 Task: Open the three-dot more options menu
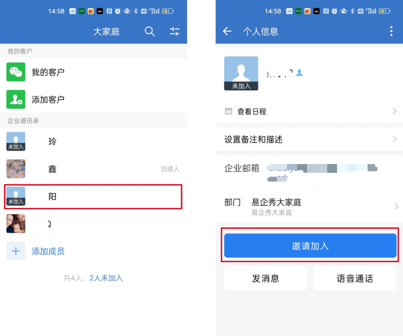coord(391,31)
